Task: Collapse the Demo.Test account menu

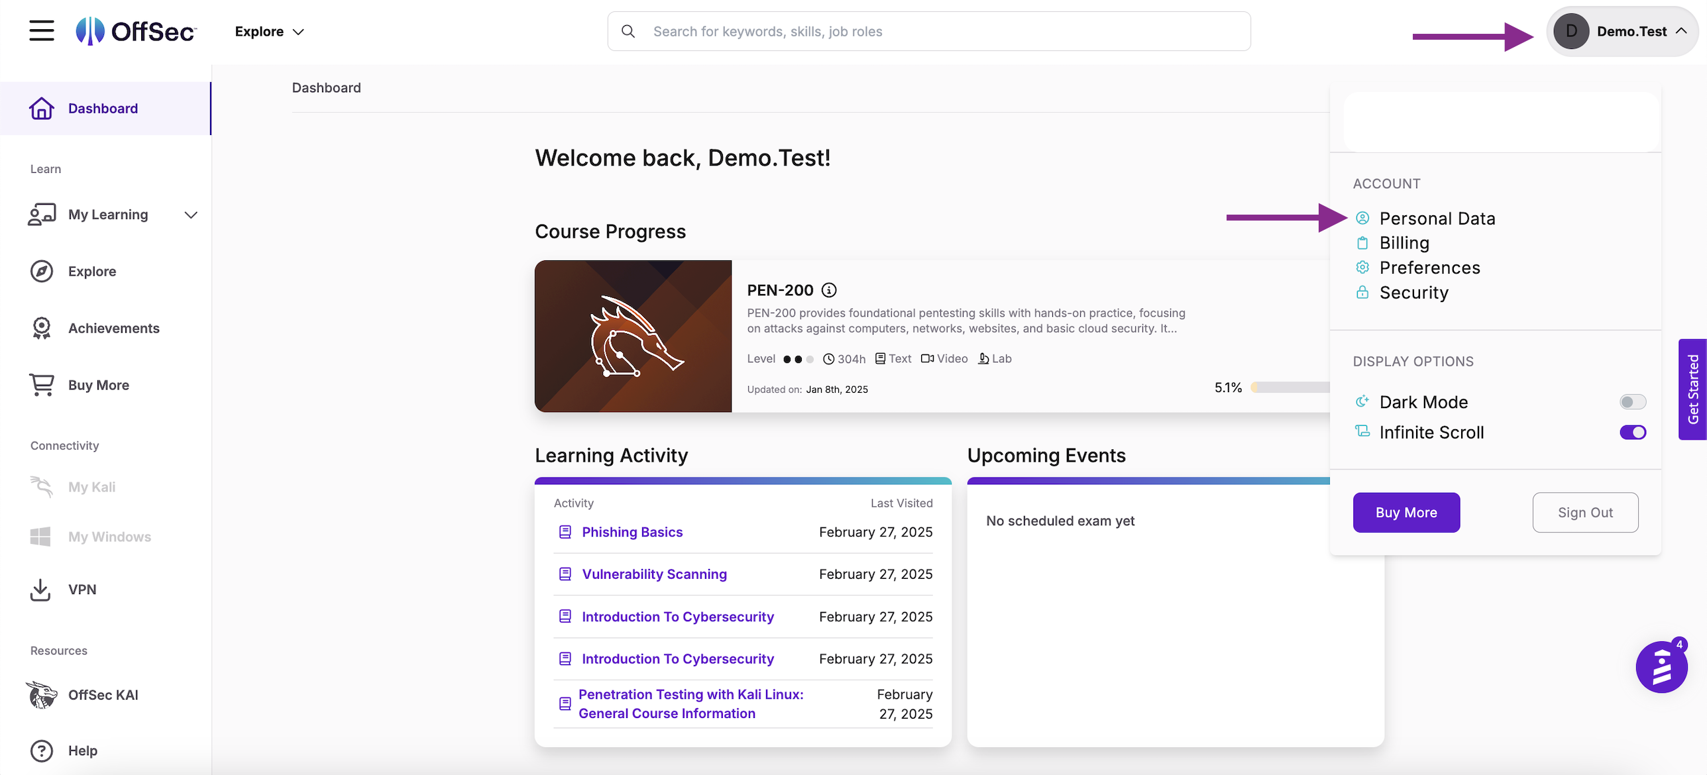Action: [1622, 31]
